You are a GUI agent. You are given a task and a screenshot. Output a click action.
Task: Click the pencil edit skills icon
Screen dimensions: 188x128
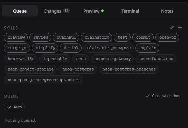point(172,28)
